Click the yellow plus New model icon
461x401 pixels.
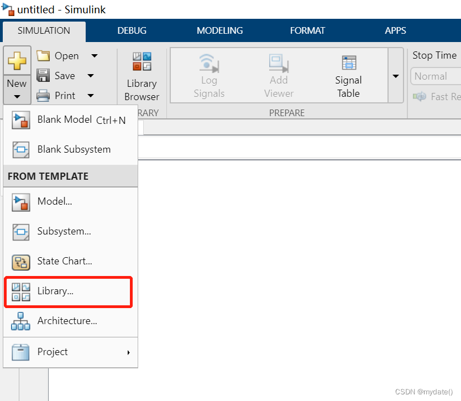[x=17, y=61]
